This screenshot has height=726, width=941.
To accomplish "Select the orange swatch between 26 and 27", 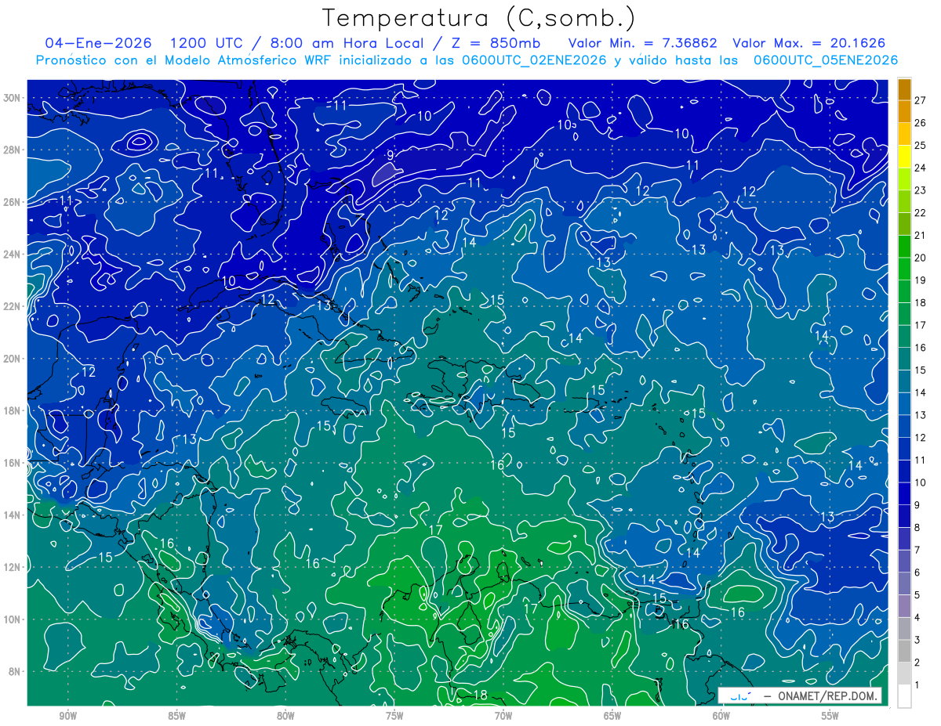I will [x=904, y=111].
